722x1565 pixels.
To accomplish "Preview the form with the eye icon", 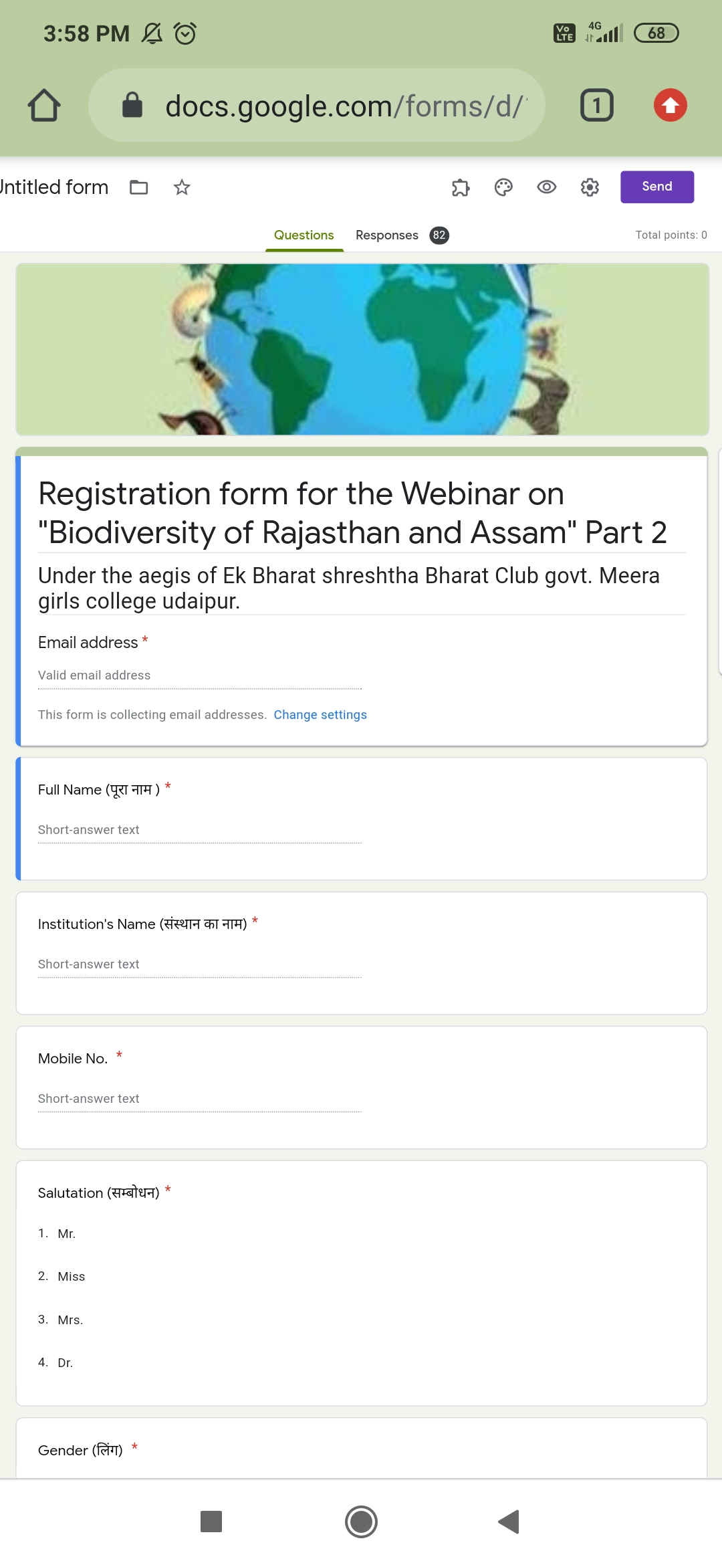I will pyautogui.click(x=547, y=187).
